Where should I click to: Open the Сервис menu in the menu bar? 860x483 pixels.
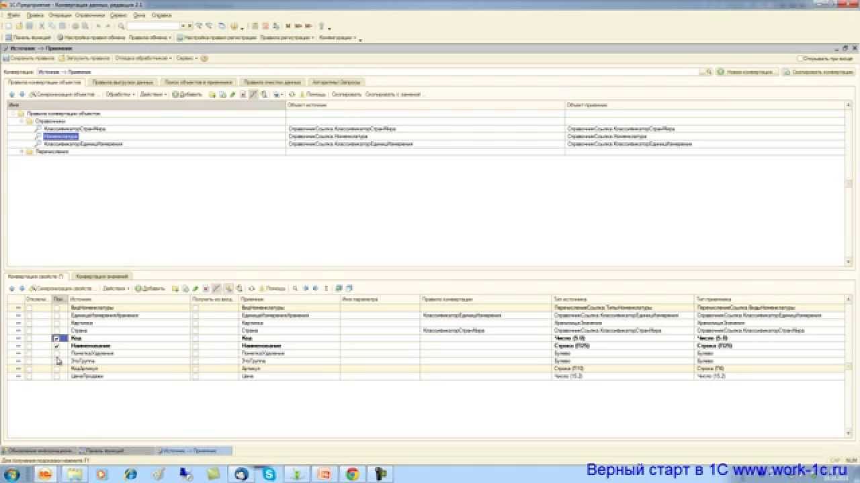point(119,15)
